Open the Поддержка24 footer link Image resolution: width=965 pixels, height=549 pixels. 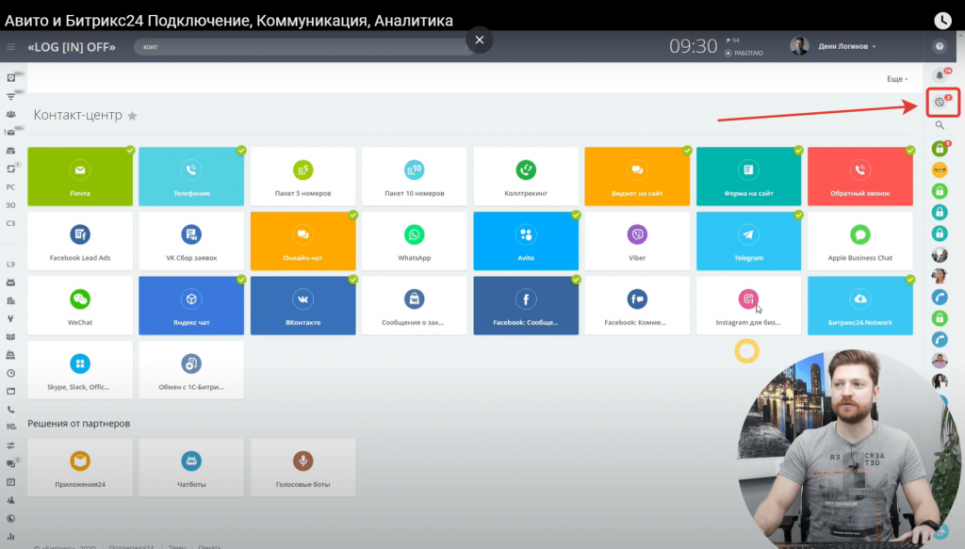coord(131,546)
